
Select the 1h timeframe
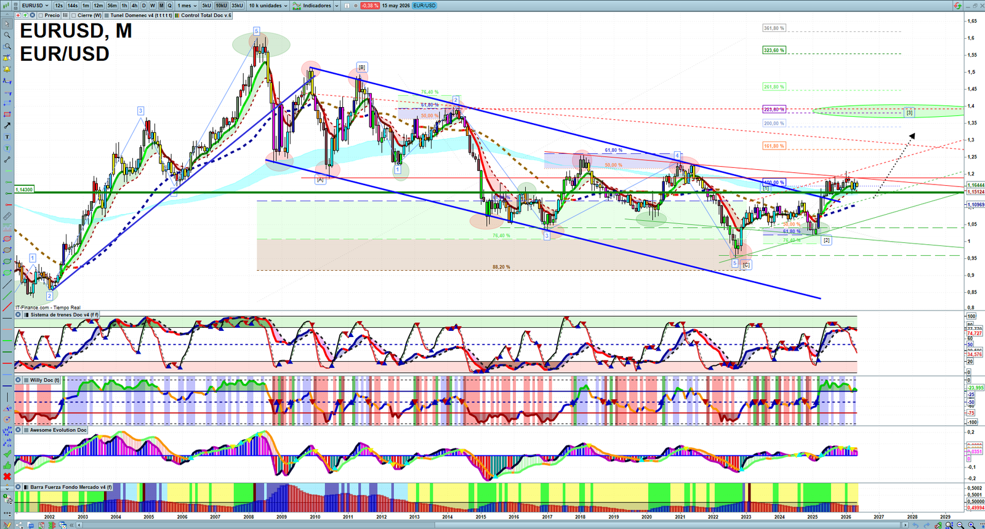click(x=124, y=6)
